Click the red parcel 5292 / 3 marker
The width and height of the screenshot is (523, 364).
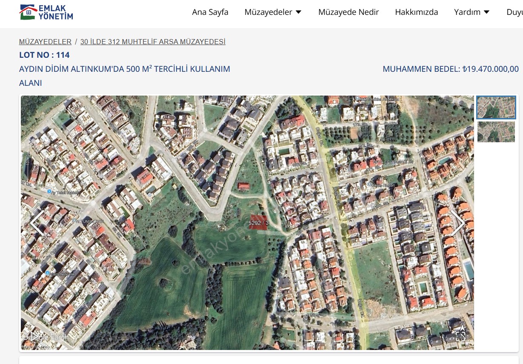click(258, 223)
